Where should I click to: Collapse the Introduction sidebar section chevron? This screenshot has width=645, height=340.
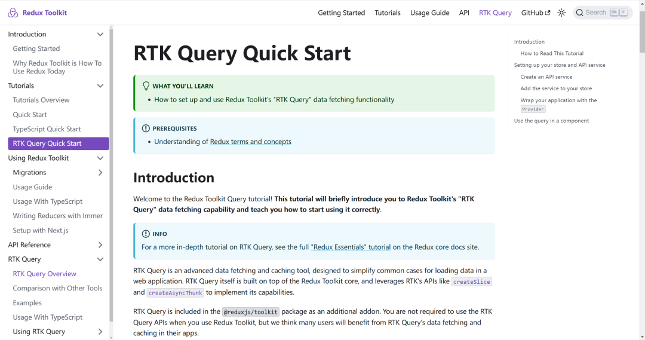pos(100,34)
